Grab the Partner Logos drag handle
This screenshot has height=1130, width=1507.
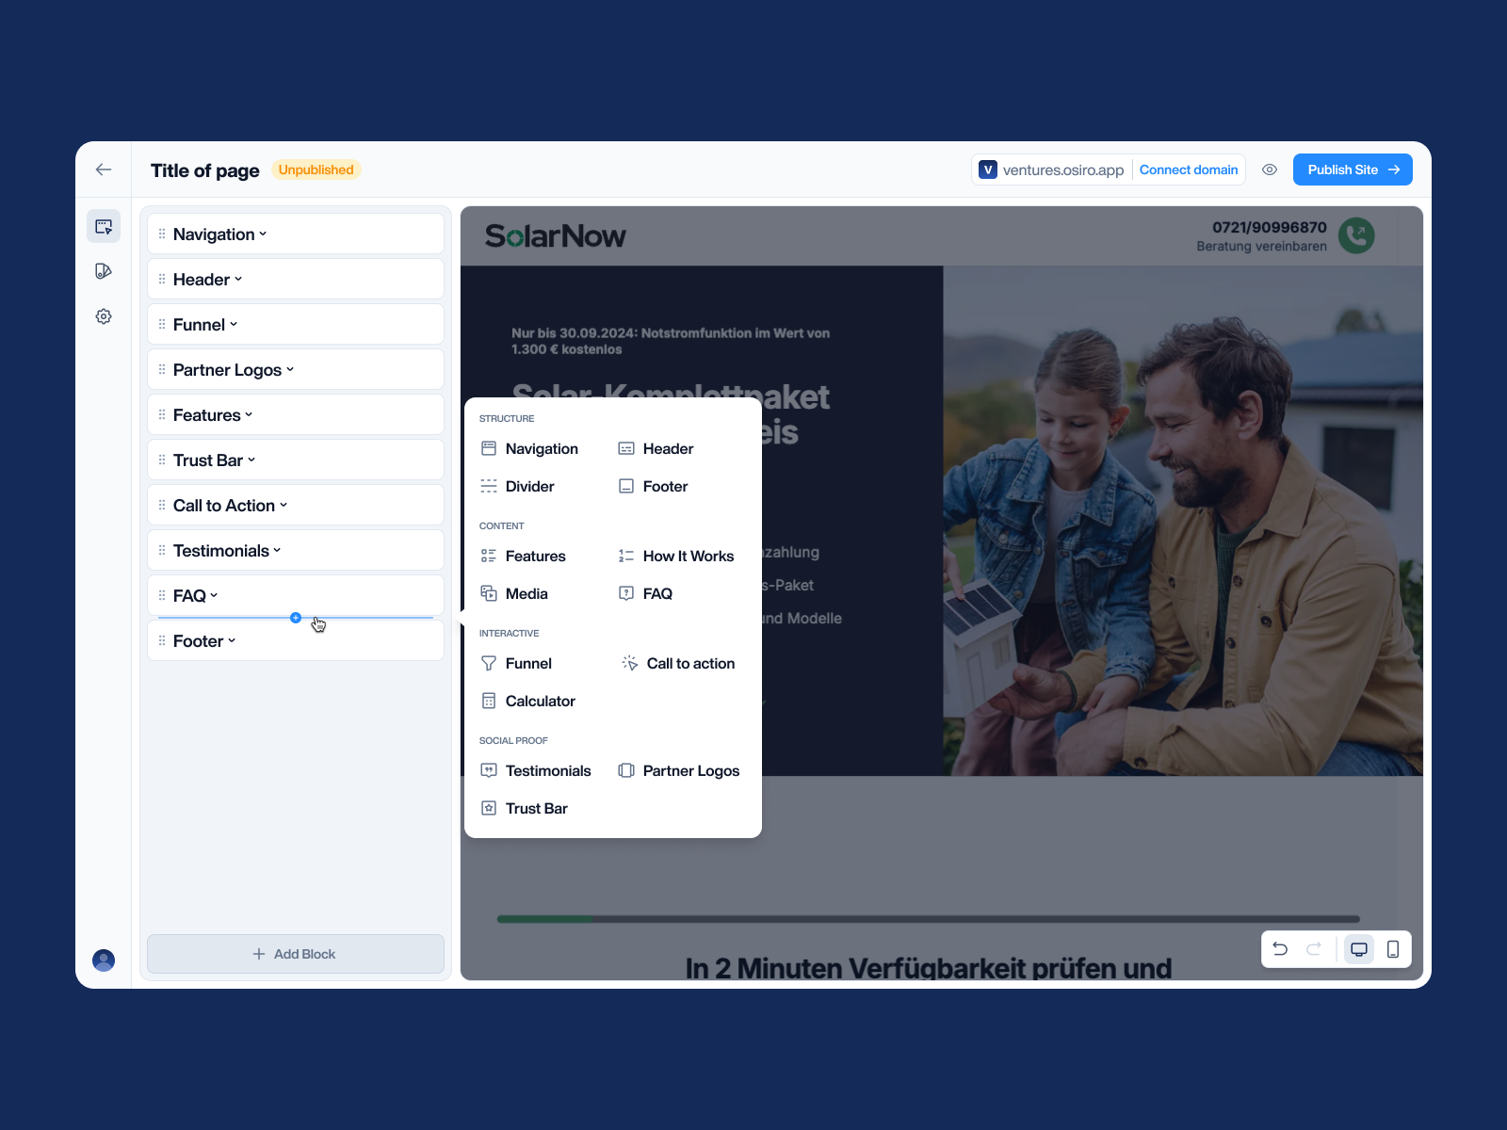click(162, 369)
